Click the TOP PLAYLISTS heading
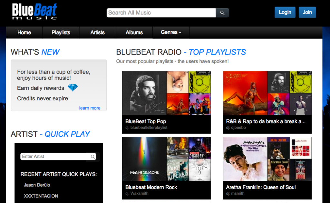Image resolution: width=330 pixels, height=203 pixels. [x=217, y=52]
